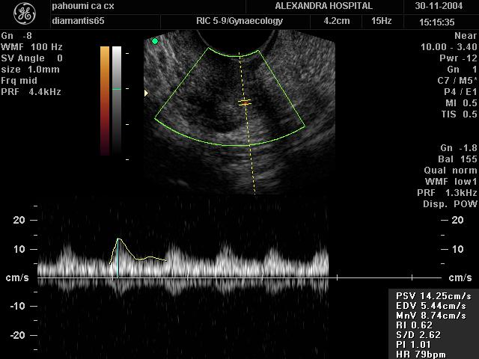Click the time stamp '15:15:35'
This screenshot has height=359, width=479.
(x=437, y=22)
